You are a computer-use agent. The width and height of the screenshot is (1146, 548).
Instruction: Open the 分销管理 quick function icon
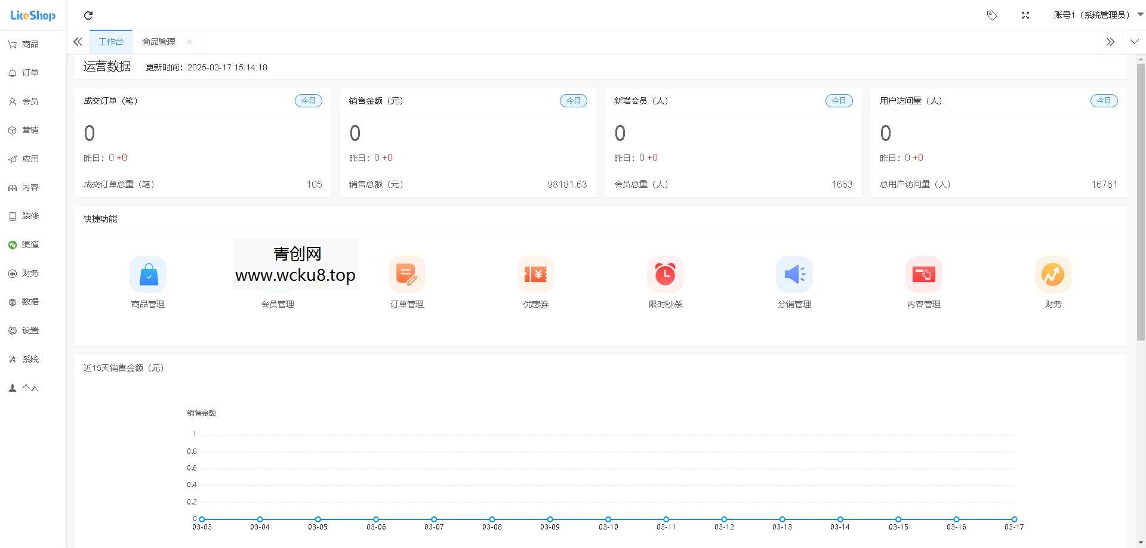point(794,274)
